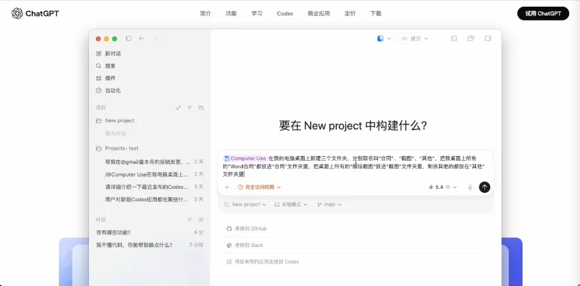Viewport: 580px width, 286px height.
Task: Click the 连接到 Slack icon row
Action: [244, 245]
